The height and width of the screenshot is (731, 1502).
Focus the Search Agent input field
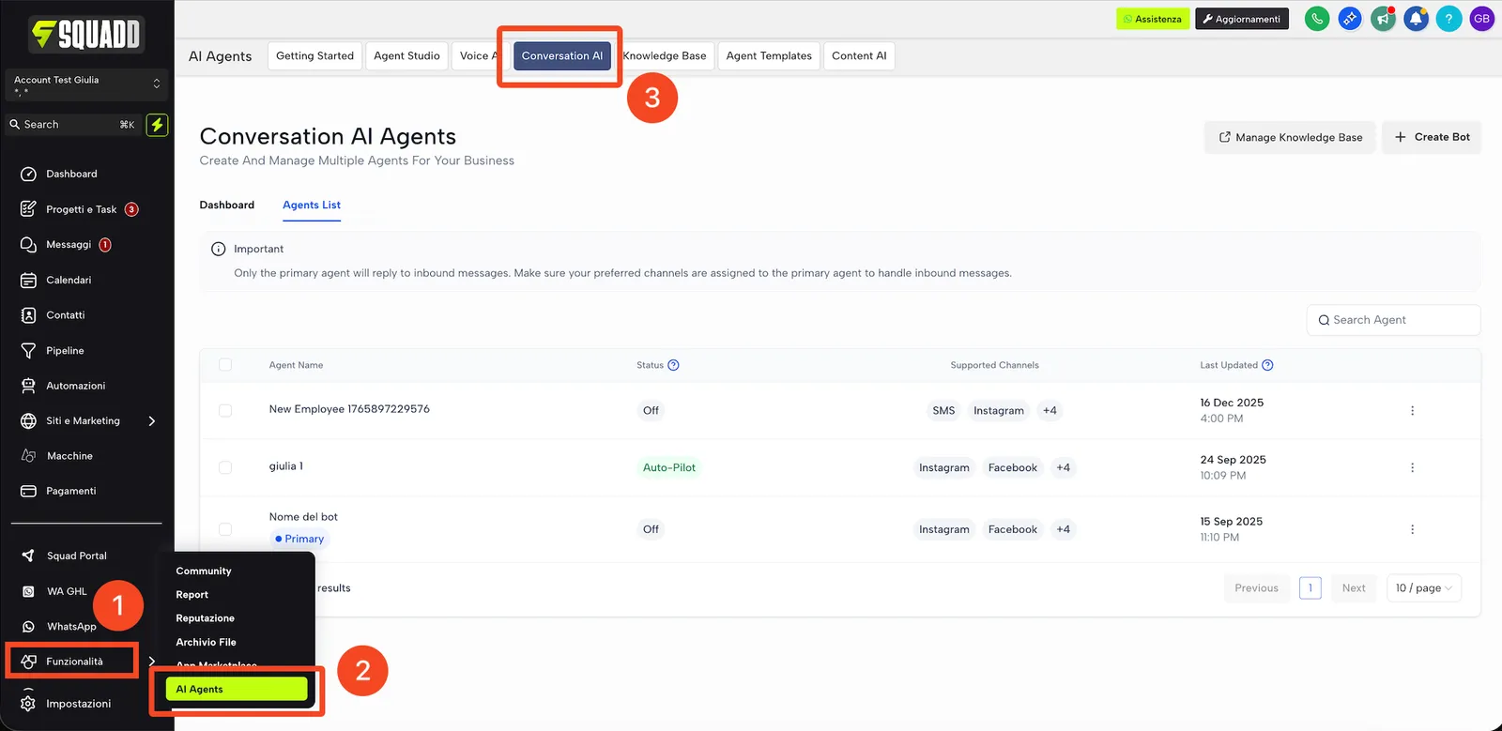point(1393,320)
